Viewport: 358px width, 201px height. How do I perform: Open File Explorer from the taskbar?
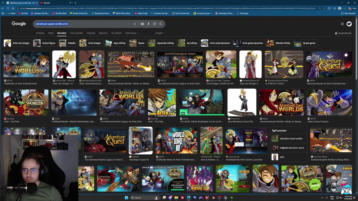click(x=176, y=198)
